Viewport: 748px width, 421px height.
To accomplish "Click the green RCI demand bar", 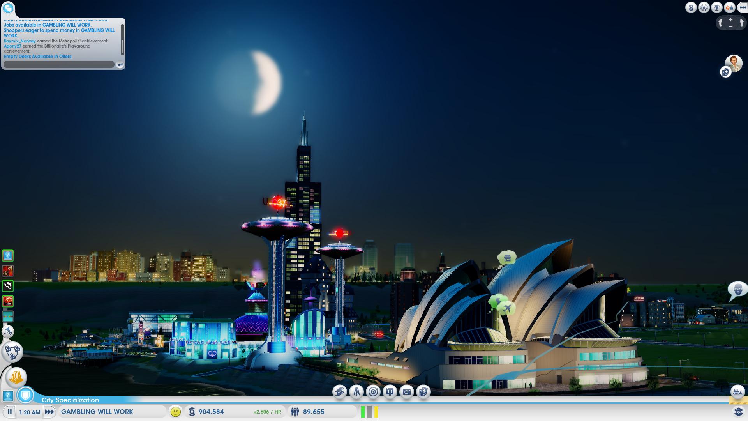I will pyautogui.click(x=363, y=412).
